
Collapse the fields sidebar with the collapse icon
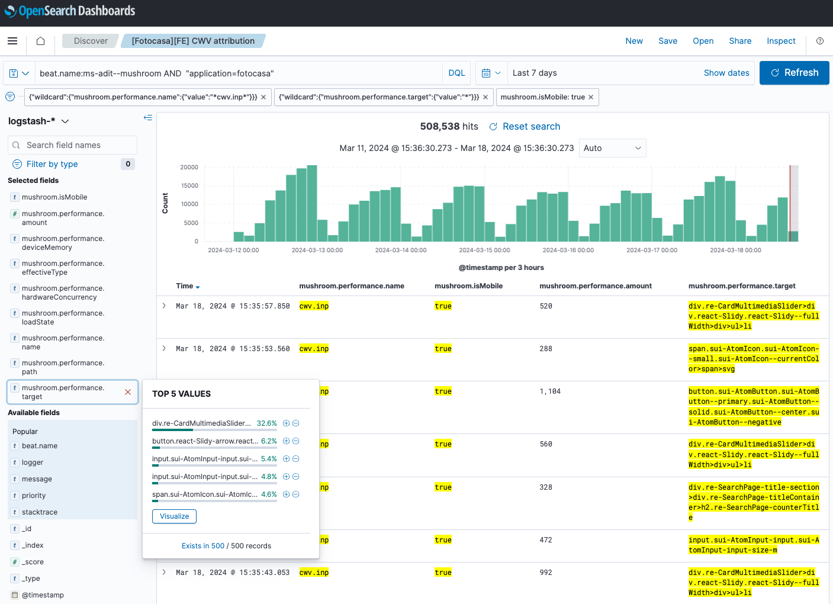(147, 117)
